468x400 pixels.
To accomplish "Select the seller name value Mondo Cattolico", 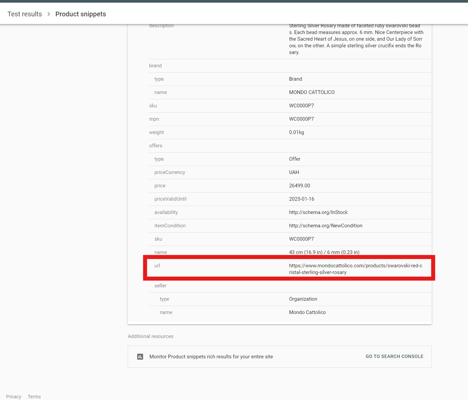I will point(307,312).
